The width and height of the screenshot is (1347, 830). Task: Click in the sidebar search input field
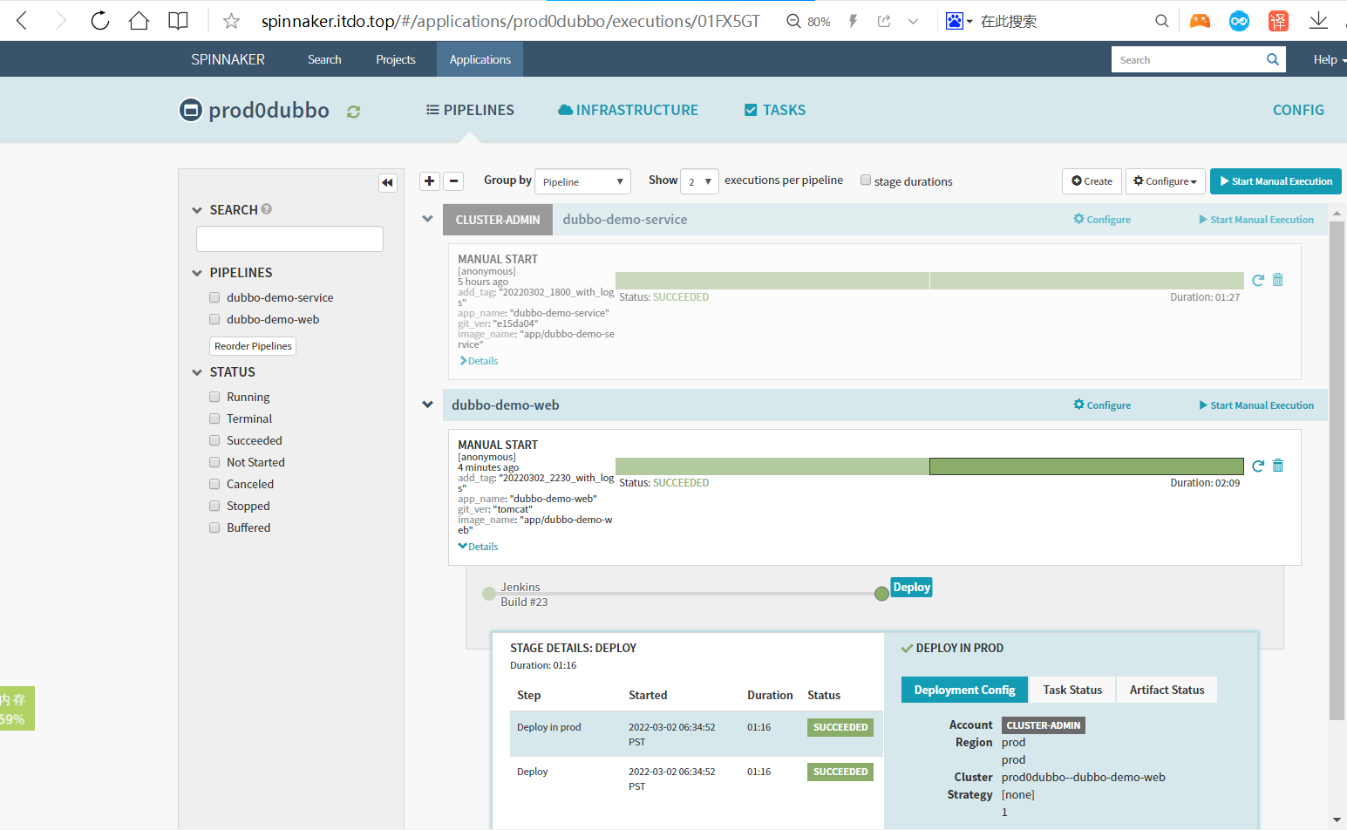[289, 239]
